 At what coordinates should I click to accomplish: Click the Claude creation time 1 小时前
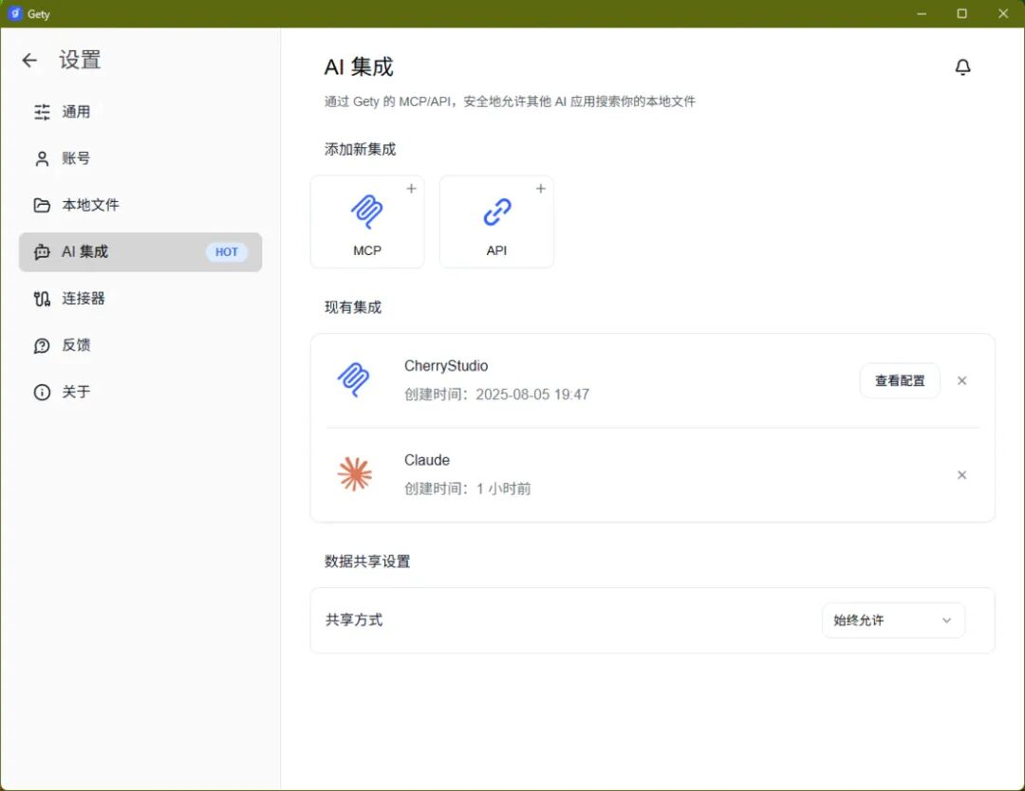[x=503, y=488]
